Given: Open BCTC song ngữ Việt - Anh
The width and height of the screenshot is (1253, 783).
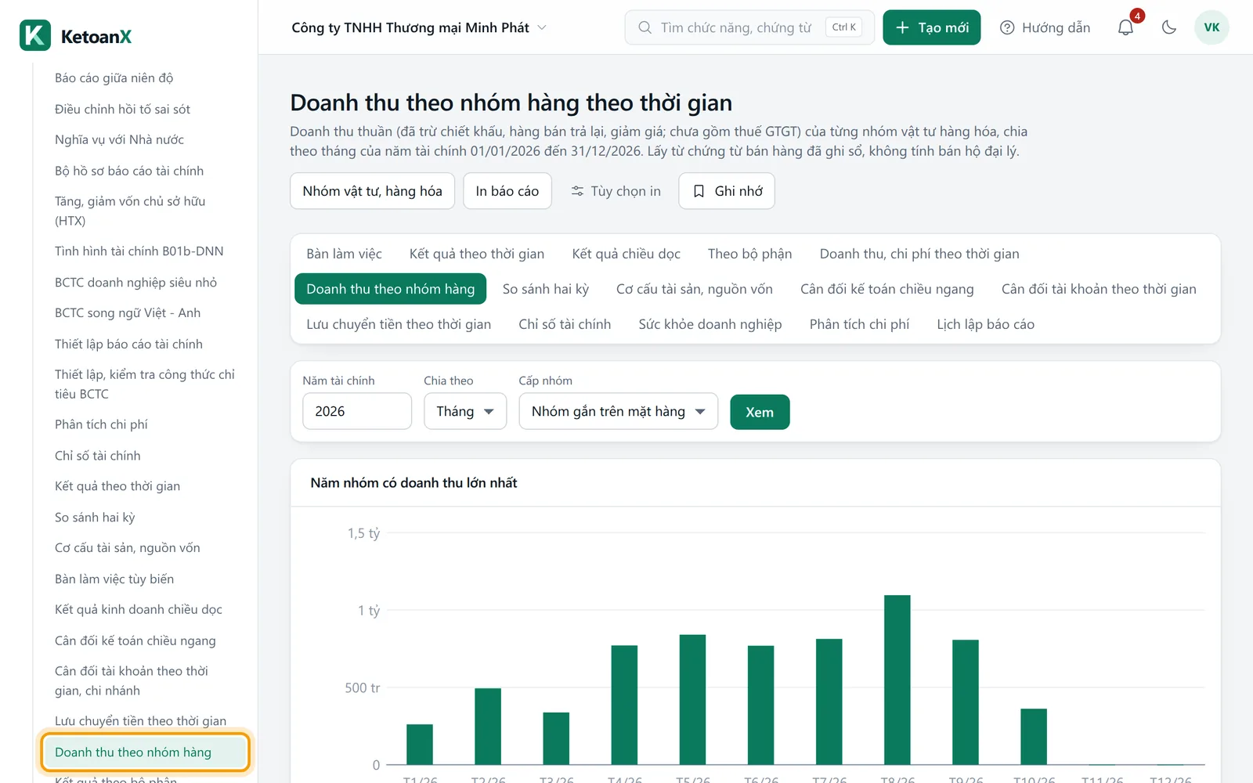Looking at the screenshot, I should 128,312.
